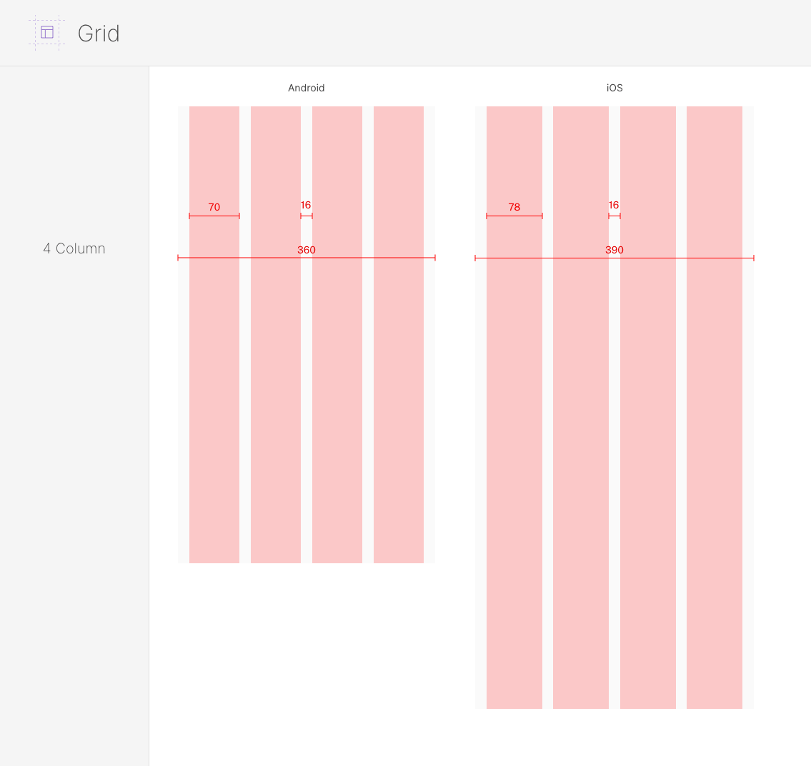Click the 70 column width measurement
This screenshot has height=766, width=811.
[x=214, y=207]
